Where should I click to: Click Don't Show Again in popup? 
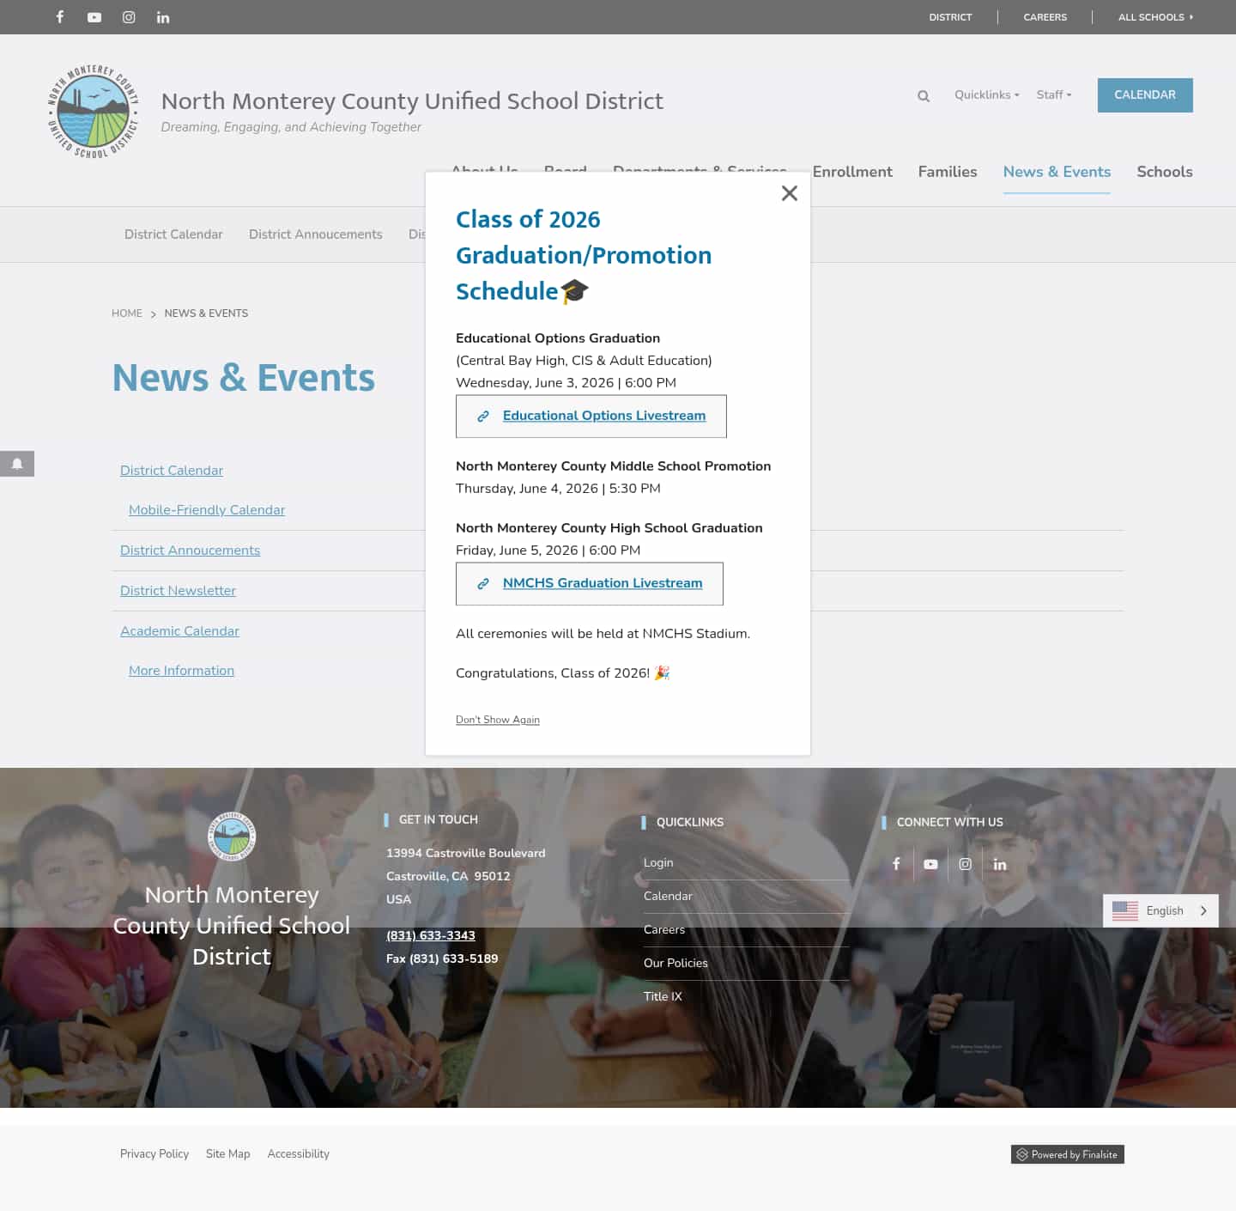[x=498, y=720]
